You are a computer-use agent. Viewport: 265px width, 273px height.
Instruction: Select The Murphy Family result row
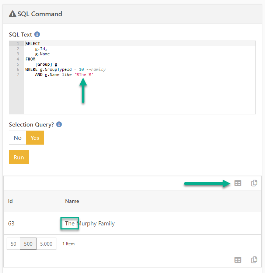132,223
